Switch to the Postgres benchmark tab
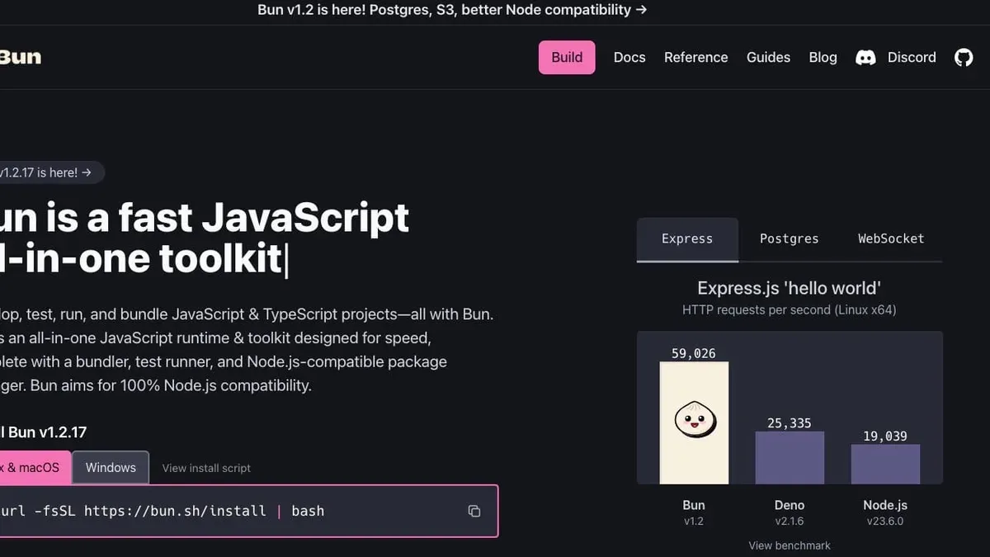Viewport: 990px width, 557px height. (x=790, y=238)
